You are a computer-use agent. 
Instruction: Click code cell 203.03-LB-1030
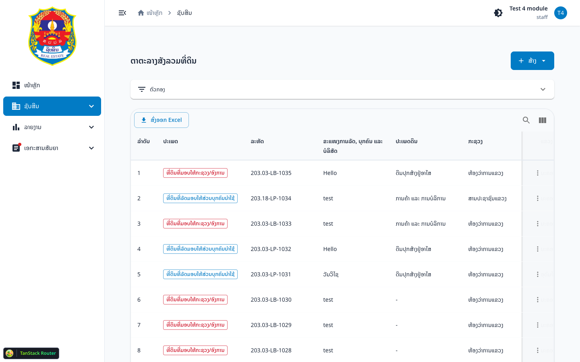pos(271,300)
